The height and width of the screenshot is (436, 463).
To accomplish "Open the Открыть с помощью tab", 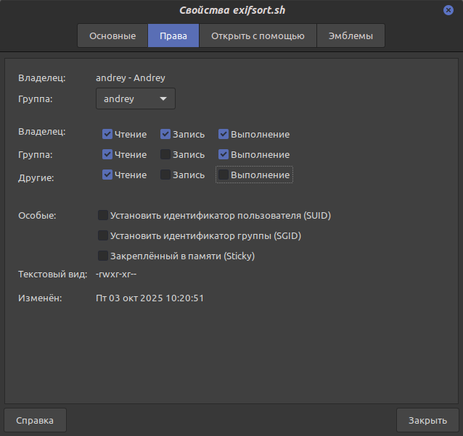I will (x=258, y=35).
